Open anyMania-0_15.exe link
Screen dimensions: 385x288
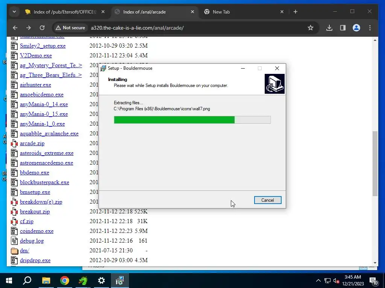(44, 114)
